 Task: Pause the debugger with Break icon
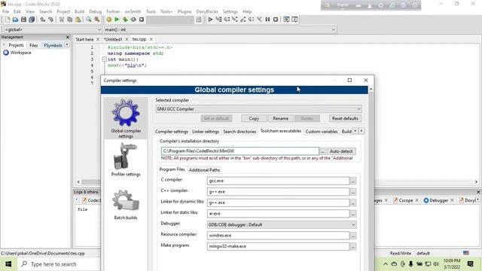[x=267, y=20]
